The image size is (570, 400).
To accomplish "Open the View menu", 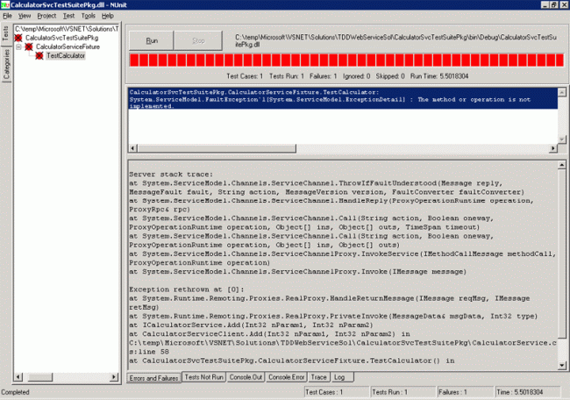I will [25, 16].
